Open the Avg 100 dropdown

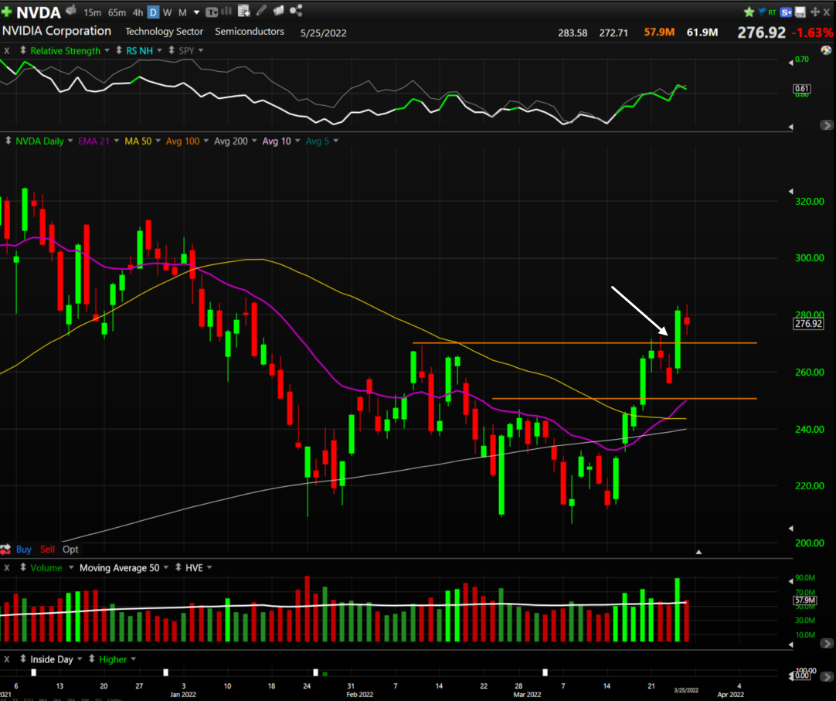206,141
